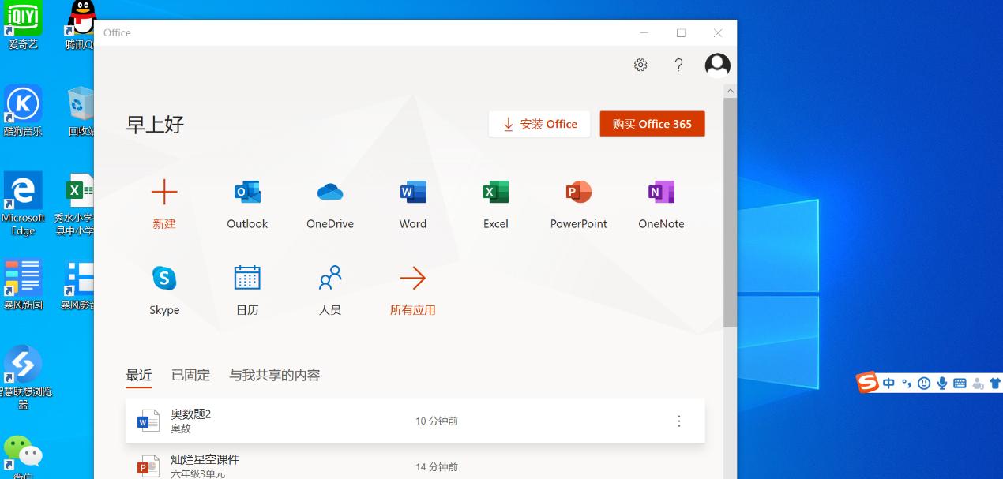Minimize the Office window
The height and width of the screenshot is (479, 1003).
tap(644, 33)
